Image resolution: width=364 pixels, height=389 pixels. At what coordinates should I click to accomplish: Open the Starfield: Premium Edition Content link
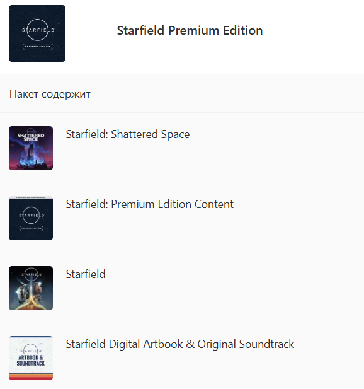pos(149,204)
